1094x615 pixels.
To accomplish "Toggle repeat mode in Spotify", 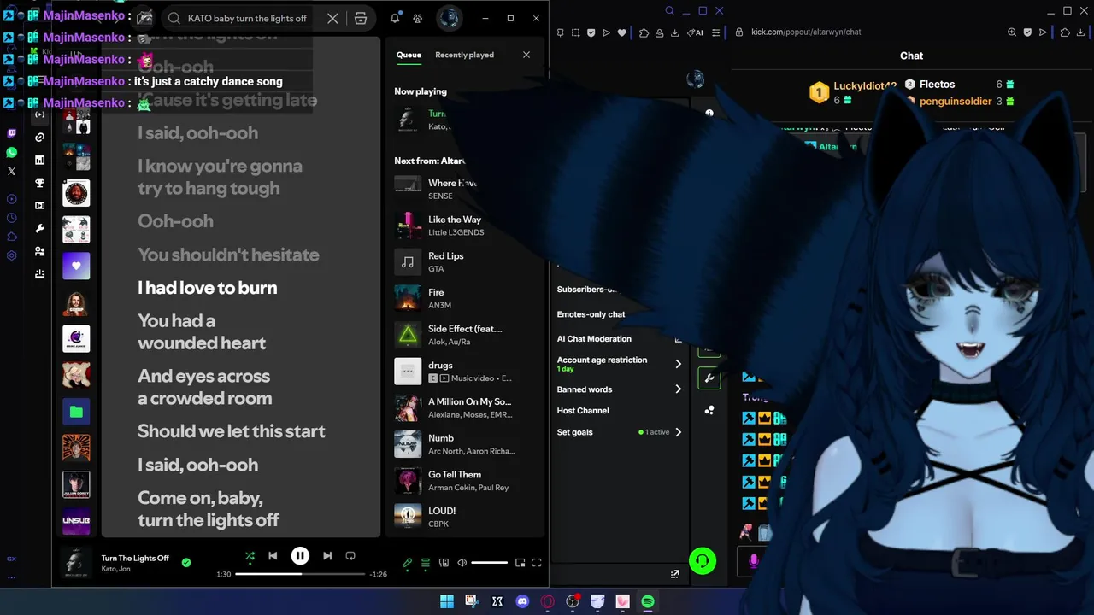I will [350, 556].
